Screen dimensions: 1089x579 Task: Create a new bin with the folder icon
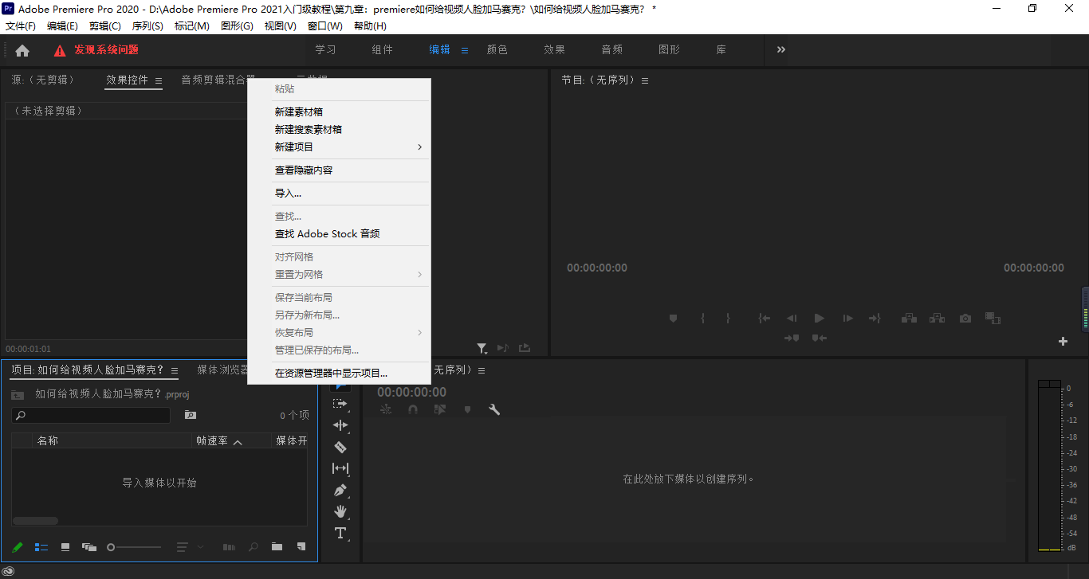pos(277,547)
